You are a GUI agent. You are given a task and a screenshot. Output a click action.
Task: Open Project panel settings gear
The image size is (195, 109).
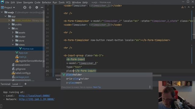pos(37,7)
